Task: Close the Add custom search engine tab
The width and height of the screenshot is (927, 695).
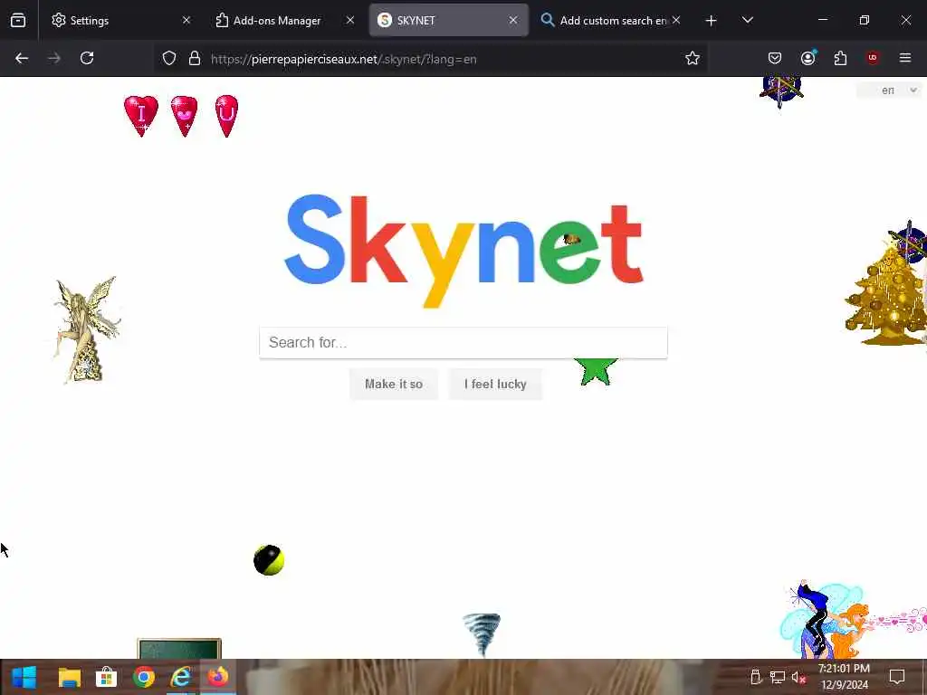Action: (676, 20)
